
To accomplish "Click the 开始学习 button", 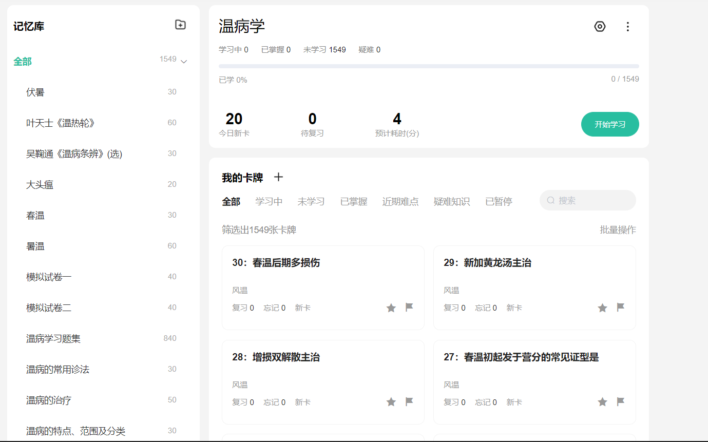I will coord(610,124).
